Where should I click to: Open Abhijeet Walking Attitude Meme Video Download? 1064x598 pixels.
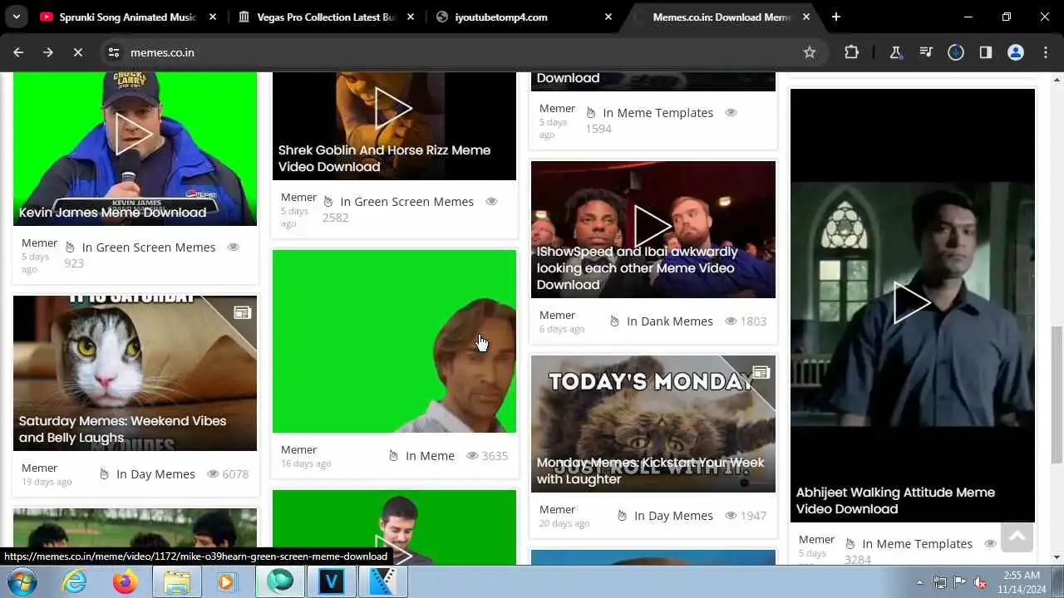point(895,501)
